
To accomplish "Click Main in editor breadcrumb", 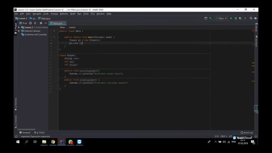I will pyautogui.click(x=62, y=27).
